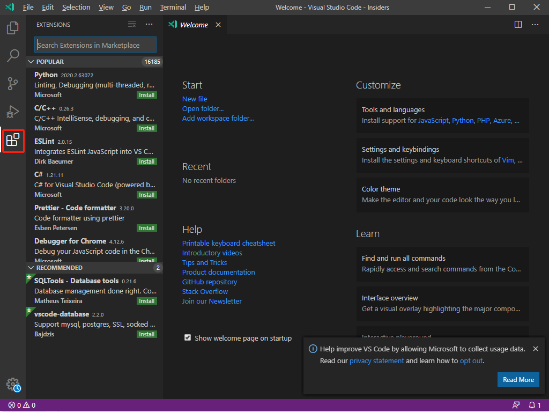Click the Azure link in Tools and languages
The height and width of the screenshot is (412, 549).
point(502,121)
